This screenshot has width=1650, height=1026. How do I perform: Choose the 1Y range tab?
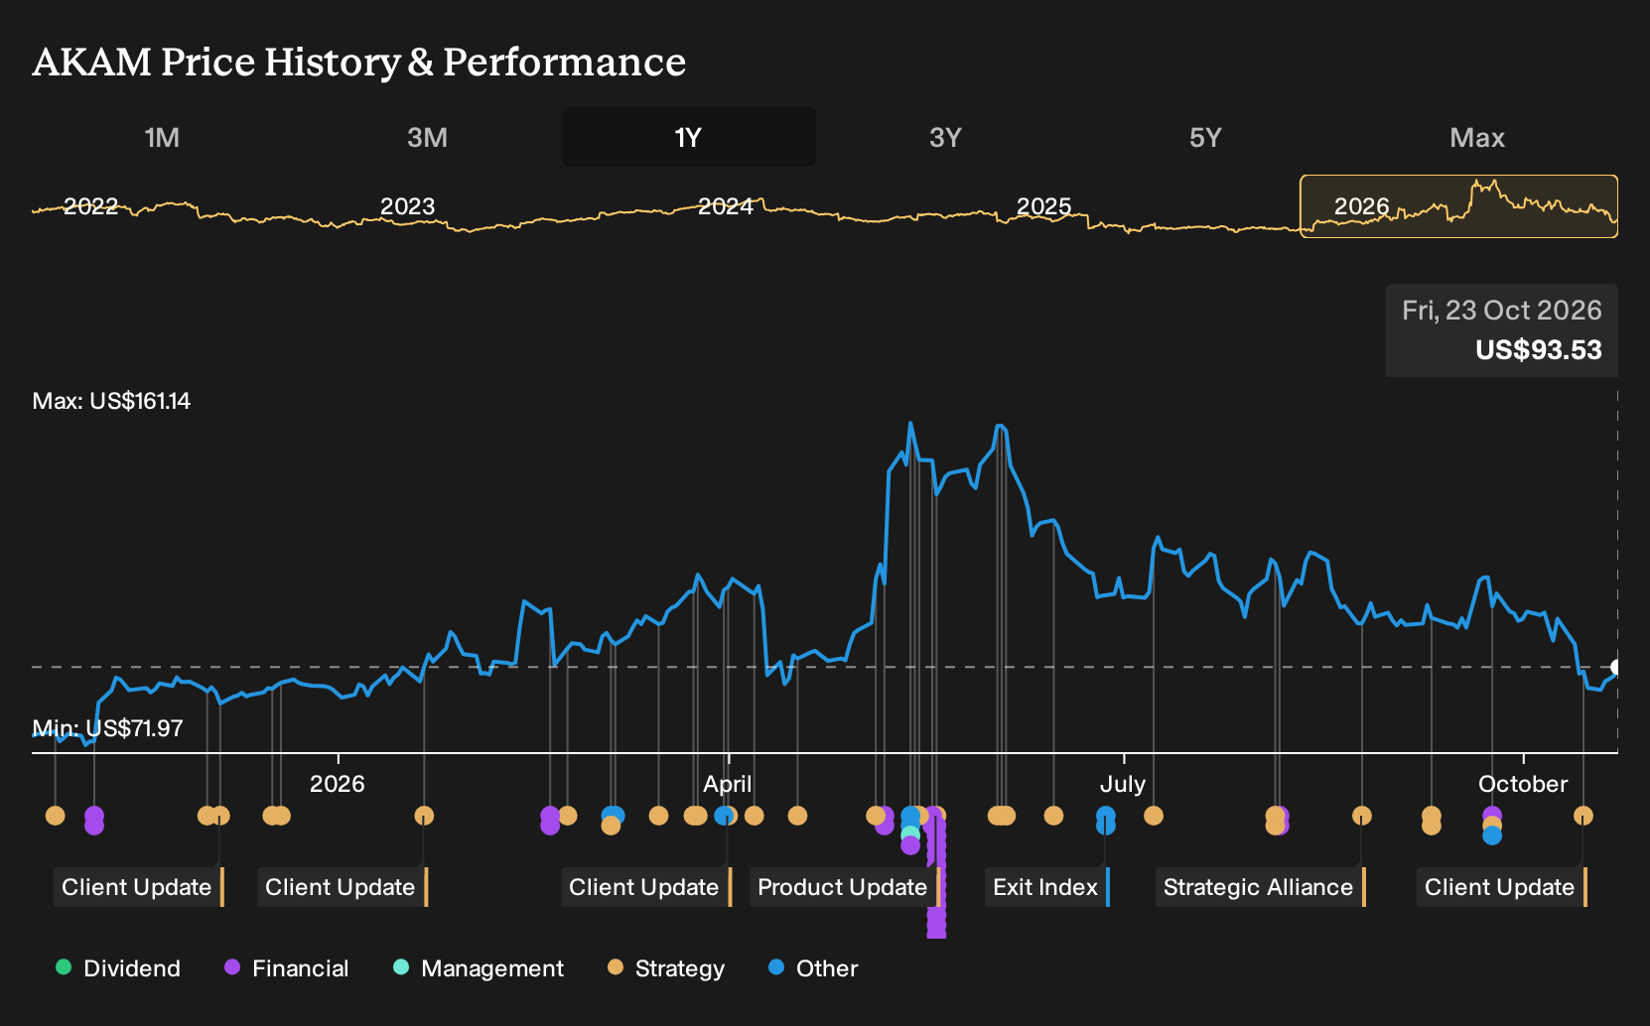[689, 137]
